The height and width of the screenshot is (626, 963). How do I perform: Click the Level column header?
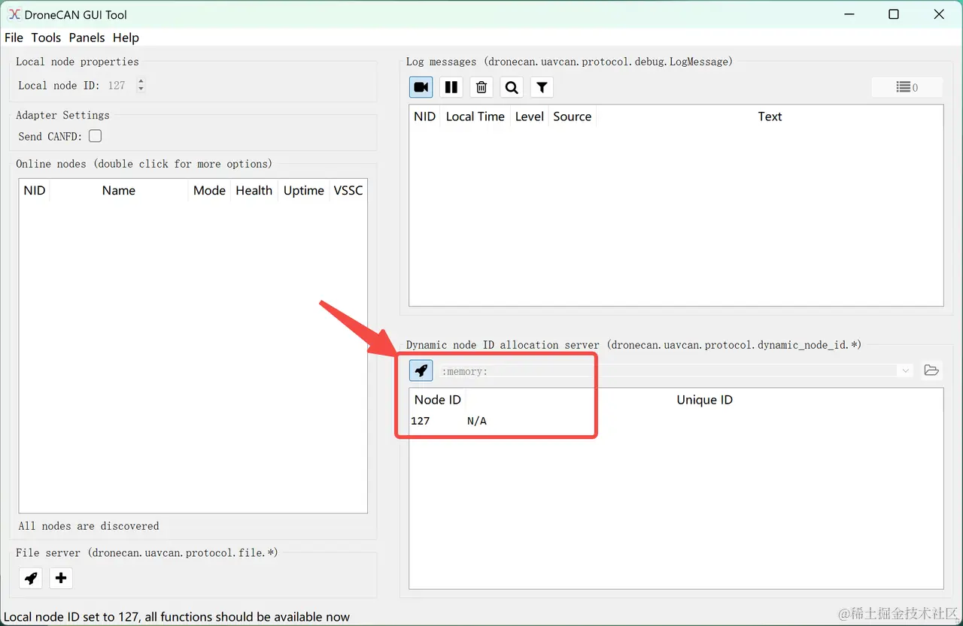coord(530,116)
